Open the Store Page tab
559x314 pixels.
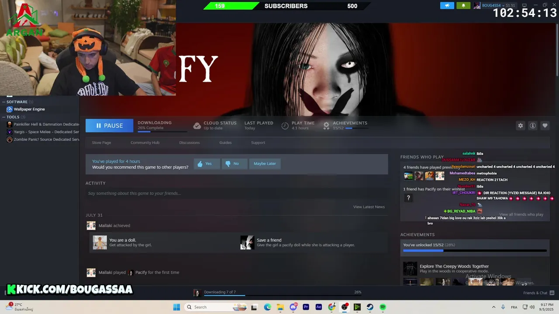click(101, 143)
